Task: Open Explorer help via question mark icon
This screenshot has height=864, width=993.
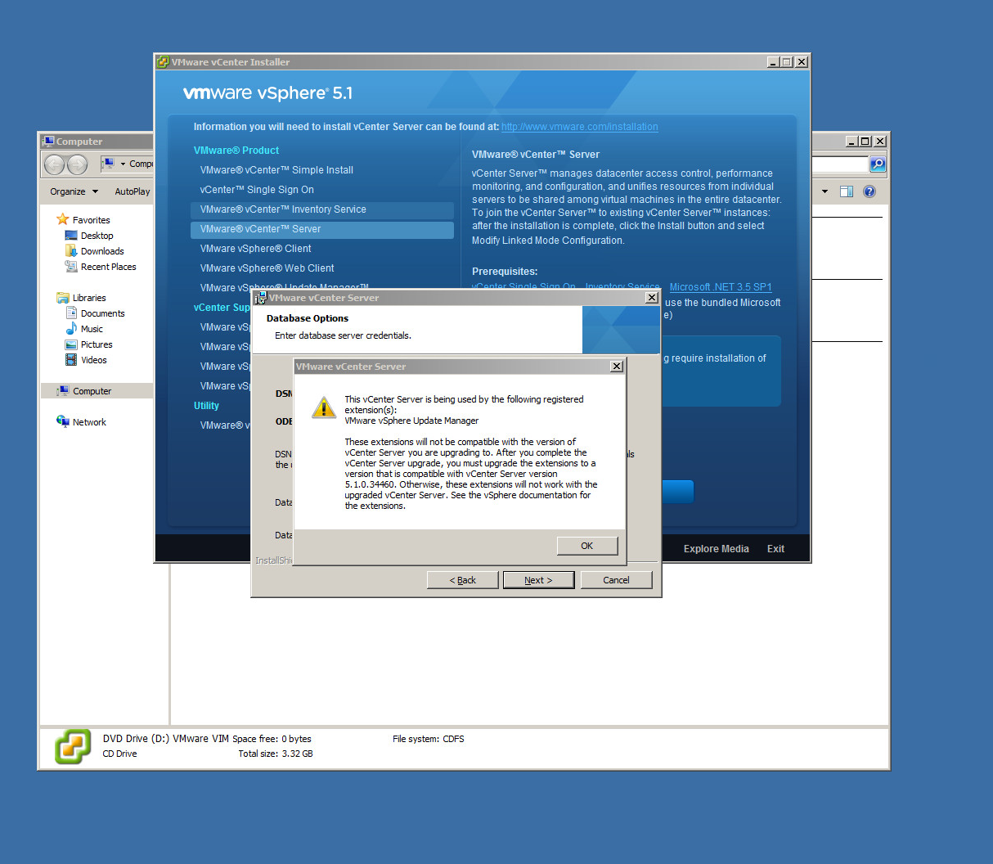Action: [x=869, y=191]
